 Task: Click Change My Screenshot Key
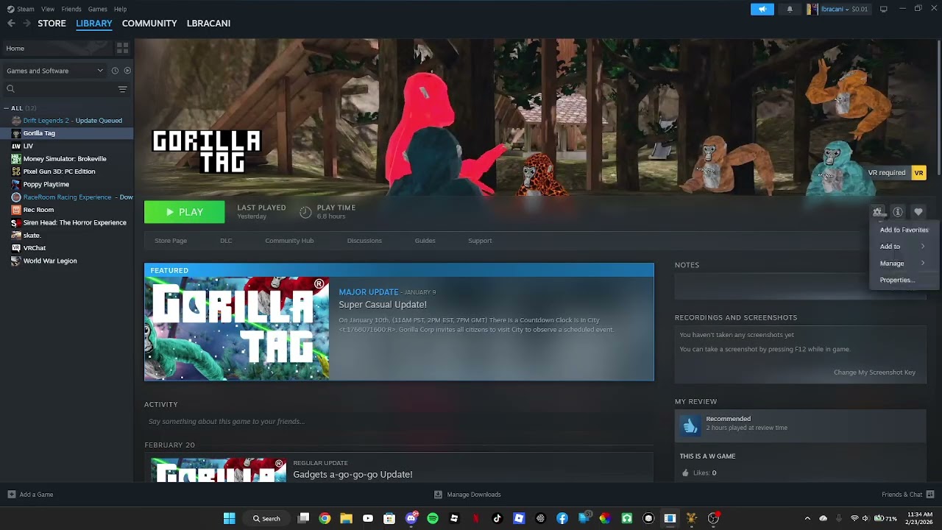pyautogui.click(x=874, y=372)
